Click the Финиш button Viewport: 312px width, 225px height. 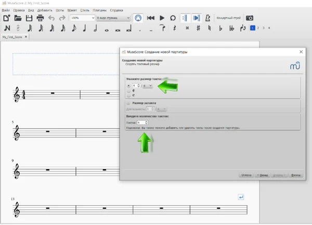tap(296, 175)
